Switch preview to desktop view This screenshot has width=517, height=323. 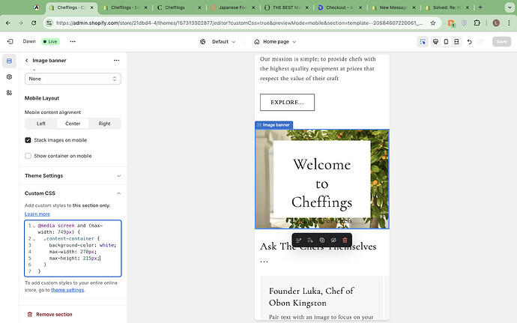pos(435,41)
